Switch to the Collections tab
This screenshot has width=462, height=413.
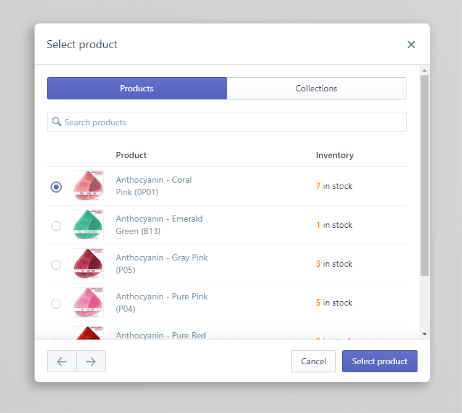(x=316, y=88)
